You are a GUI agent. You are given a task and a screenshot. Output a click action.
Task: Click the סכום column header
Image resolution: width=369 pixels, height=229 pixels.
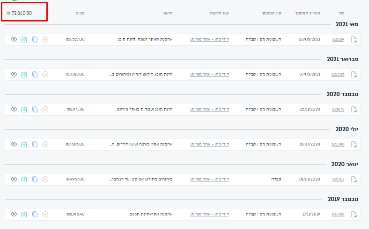point(80,13)
